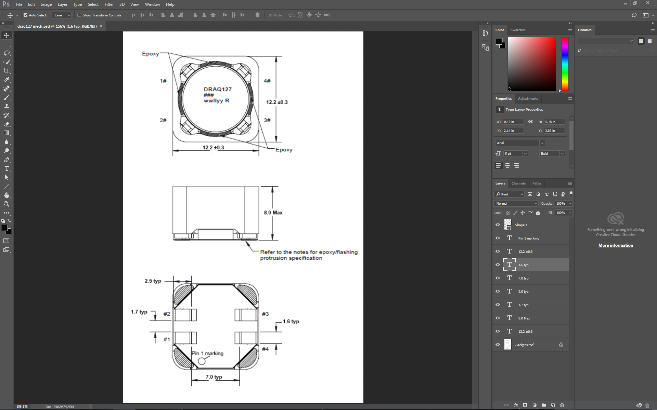Toggle the Auto-Select checkbox
The height and width of the screenshot is (410, 657).
click(26, 15)
